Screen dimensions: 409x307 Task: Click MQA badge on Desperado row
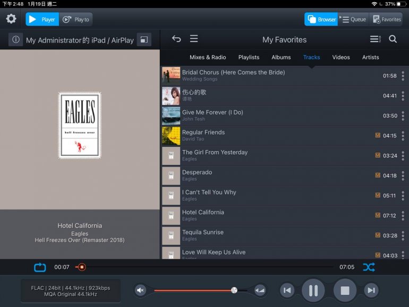pyautogui.click(x=378, y=175)
